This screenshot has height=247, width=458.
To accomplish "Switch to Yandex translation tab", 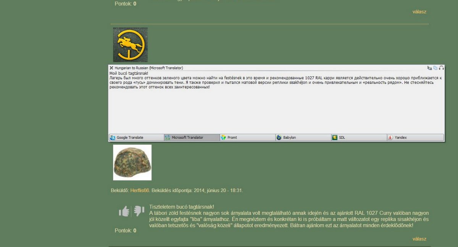I will click(415, 137).
